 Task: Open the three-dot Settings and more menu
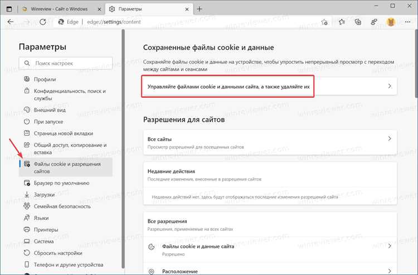[x=407, y=22]
